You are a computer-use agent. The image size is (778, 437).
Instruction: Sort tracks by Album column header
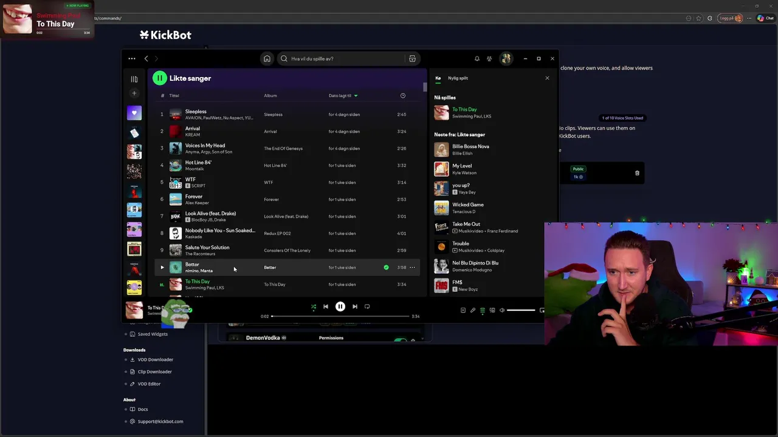tap(270, 95)
